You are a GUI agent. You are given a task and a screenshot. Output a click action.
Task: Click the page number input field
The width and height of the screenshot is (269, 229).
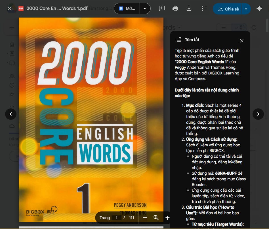click(x=116, y=218)
